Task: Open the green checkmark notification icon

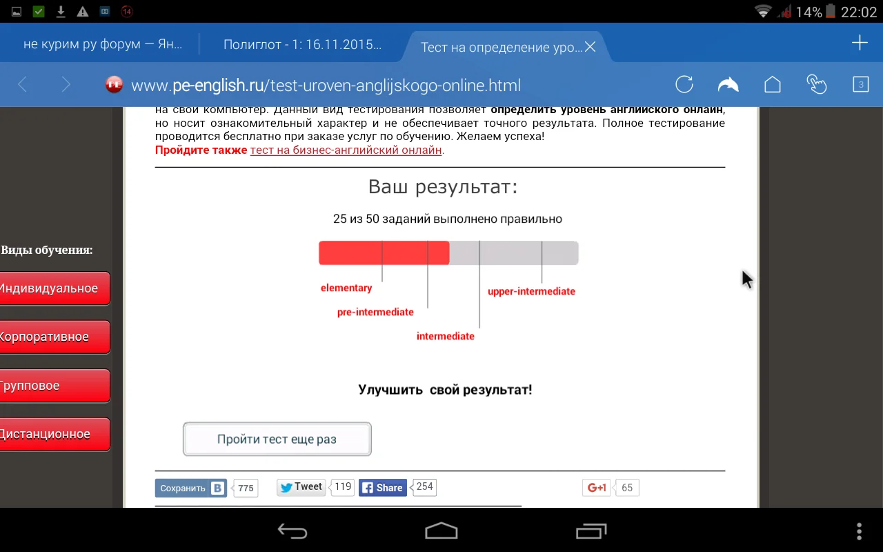Action: [39, 12]
